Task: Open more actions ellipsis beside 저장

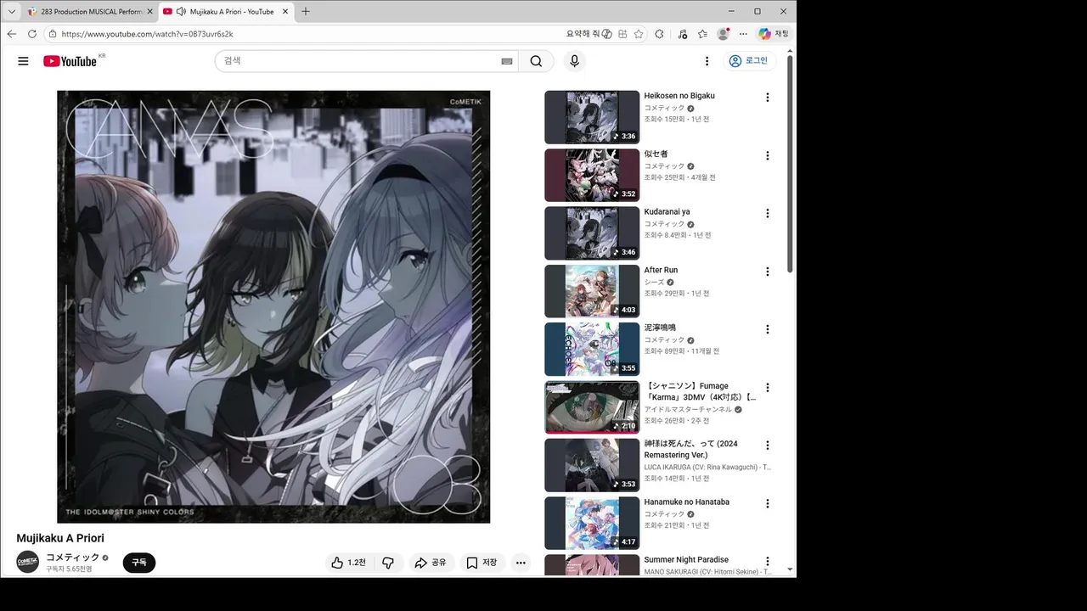Action: (x=521, y=563)
